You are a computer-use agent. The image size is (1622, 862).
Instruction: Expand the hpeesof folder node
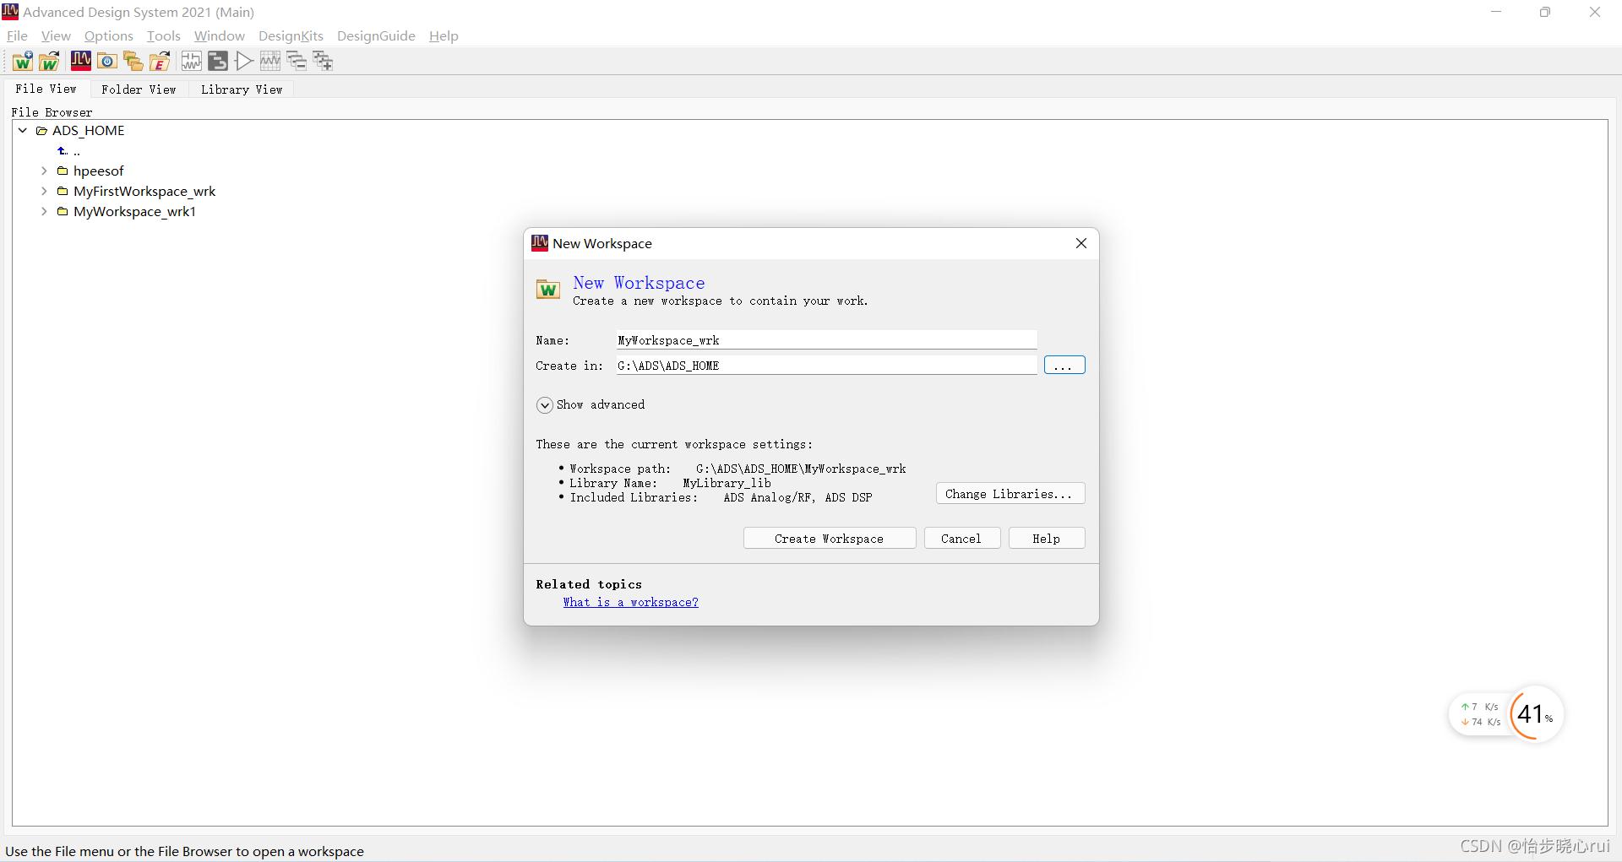tap(44, 171)
